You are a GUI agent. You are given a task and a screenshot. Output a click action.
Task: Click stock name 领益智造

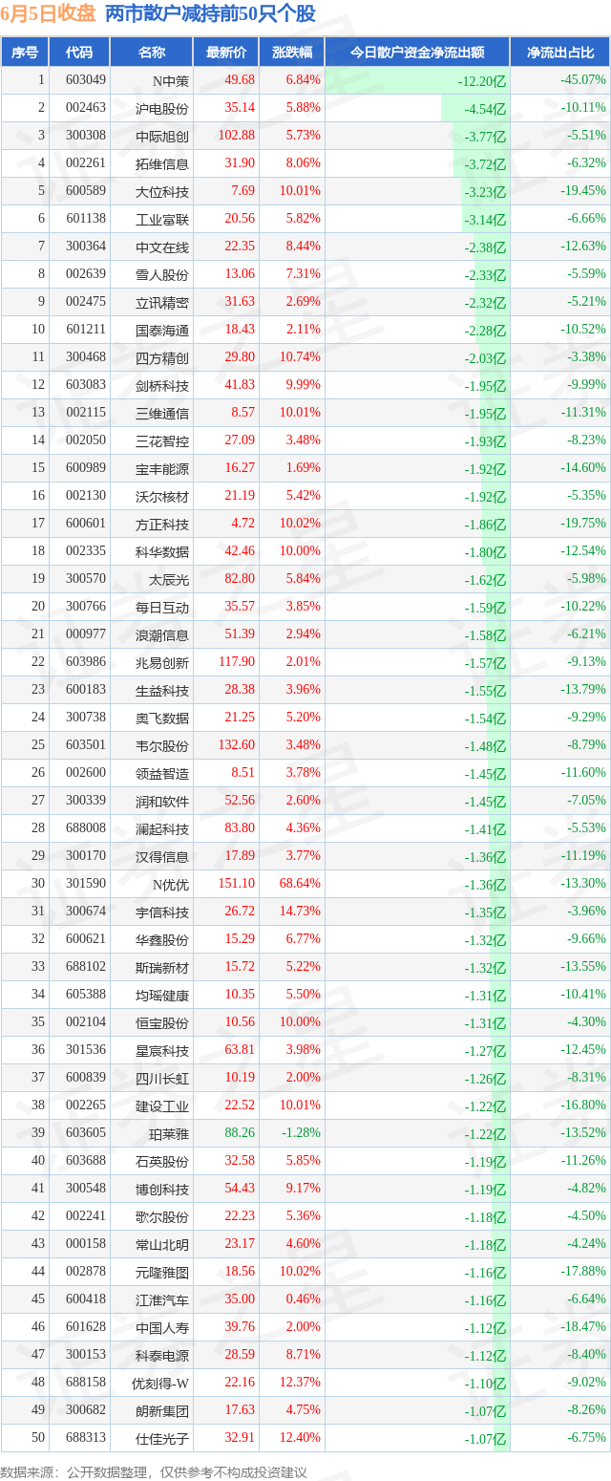coord(162,773)
